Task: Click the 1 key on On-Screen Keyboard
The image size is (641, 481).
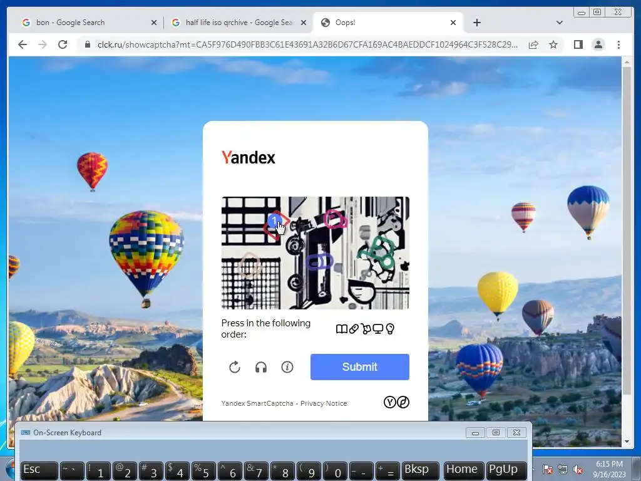Action: [x=98, y=471]
